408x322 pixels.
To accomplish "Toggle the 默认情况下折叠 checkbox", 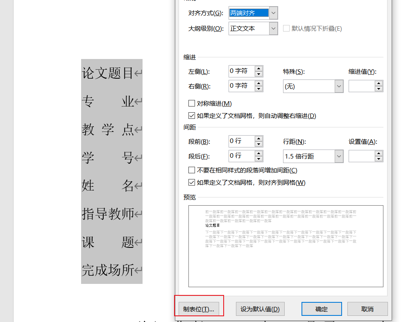I will (x=286, y=28).
